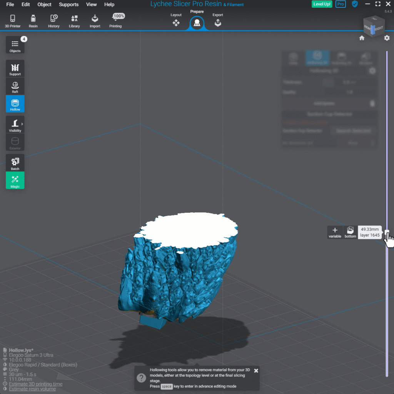Toggle the Visibility tool
Image resolution: width=394 pixels, height=394 pixels.
[15, 124]
